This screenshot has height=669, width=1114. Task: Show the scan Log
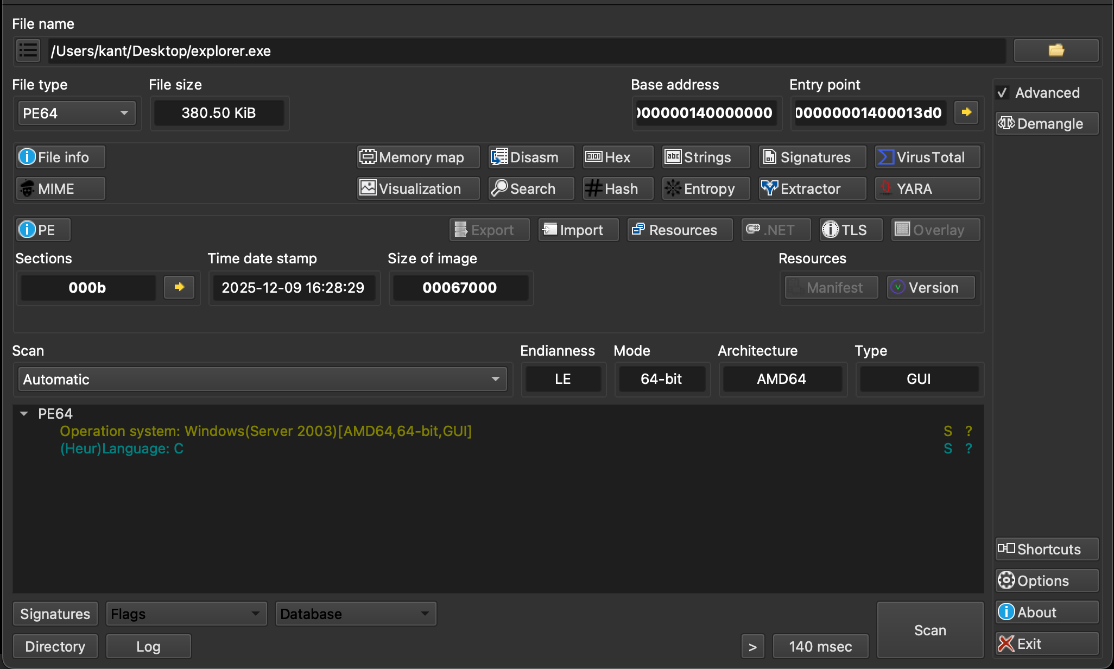pos(148,646)
